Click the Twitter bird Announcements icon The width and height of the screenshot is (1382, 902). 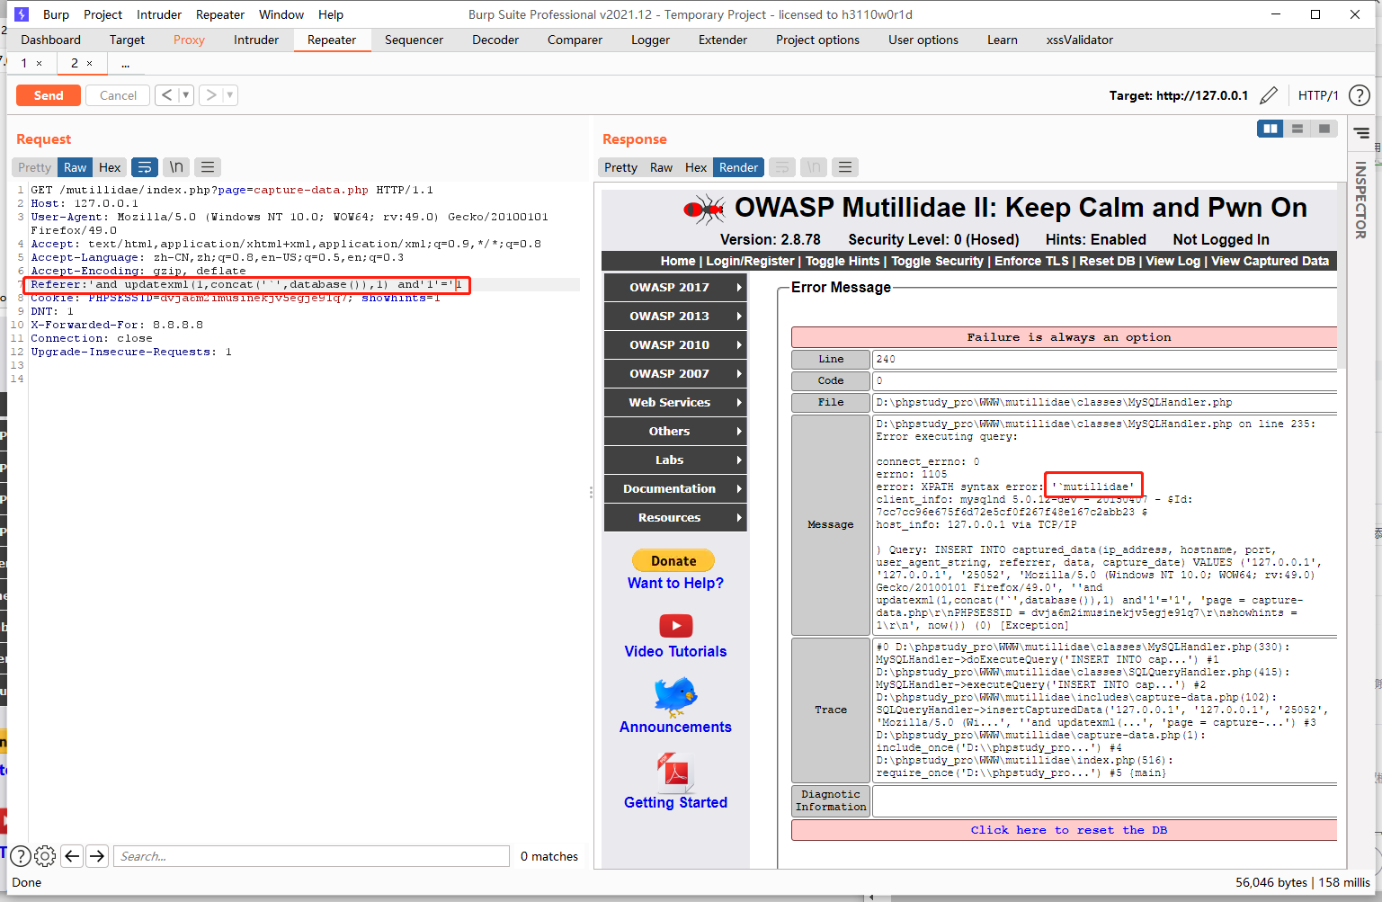[675, 696]
